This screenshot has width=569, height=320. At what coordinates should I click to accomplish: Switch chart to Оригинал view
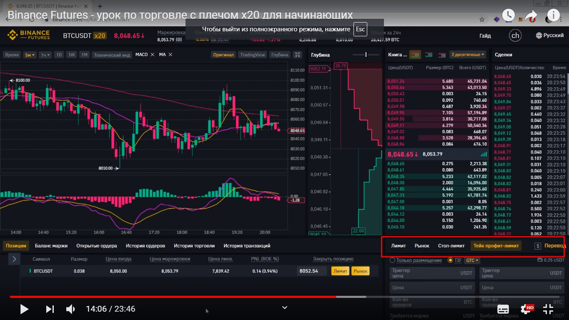224,55
